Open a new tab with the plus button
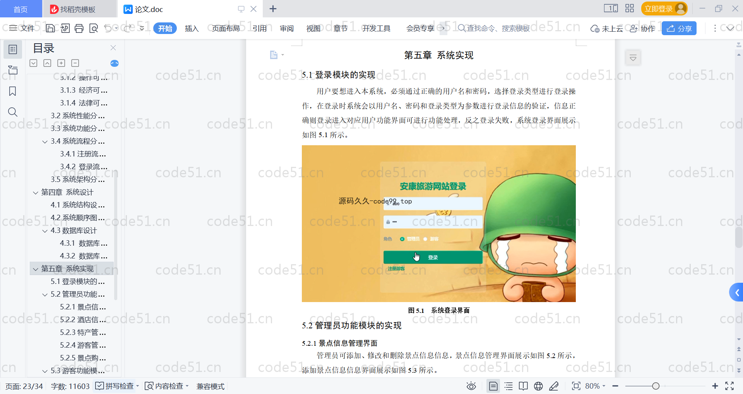Viewport: 743px width, 394px height. (273, 8)
